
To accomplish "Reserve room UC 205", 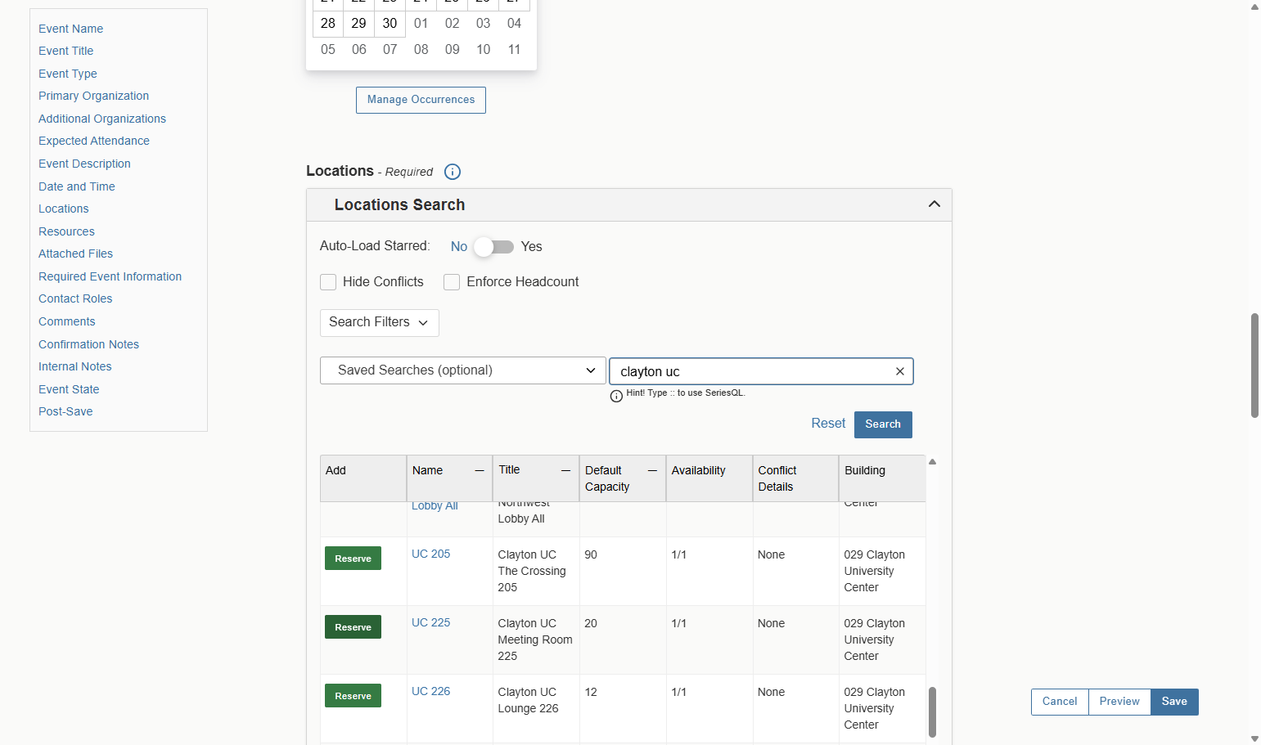I will 353,559.
